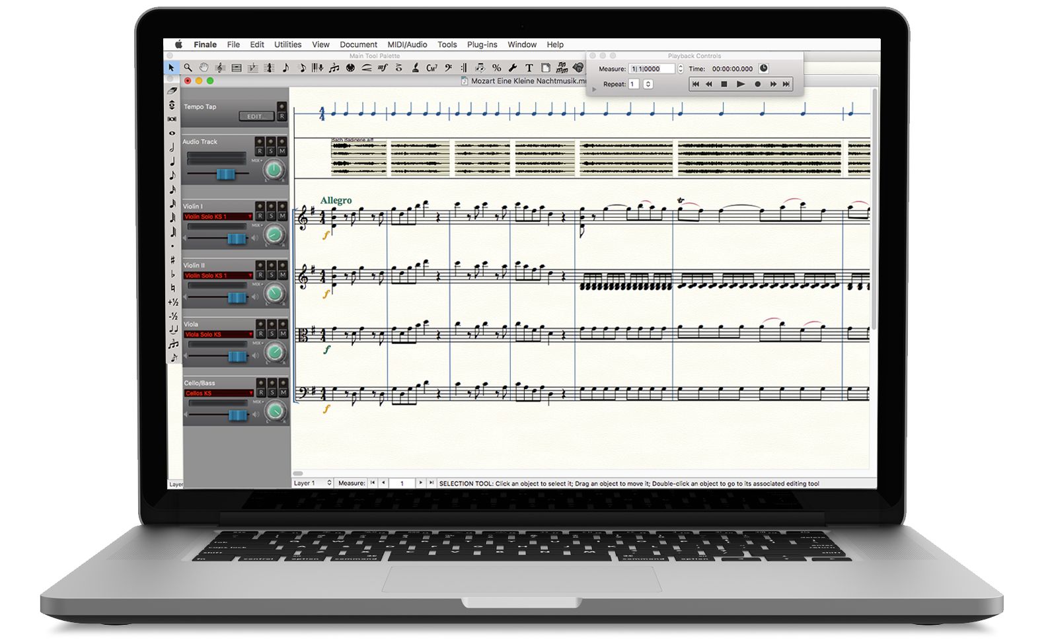This screenshot has width=1048, height=640.
Task: Select the Tuplet tool
Action: 334,67
